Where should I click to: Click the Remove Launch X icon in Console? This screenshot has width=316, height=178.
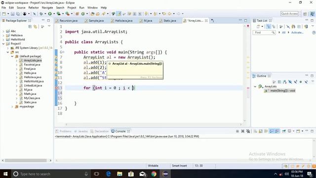point(243,131)
